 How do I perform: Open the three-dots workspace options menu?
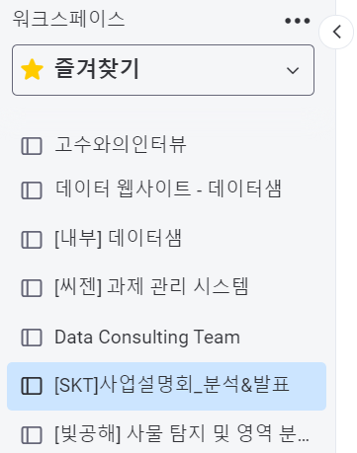pos(298,21)
